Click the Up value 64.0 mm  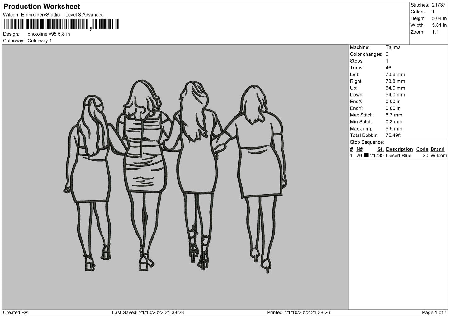(395, 88)
